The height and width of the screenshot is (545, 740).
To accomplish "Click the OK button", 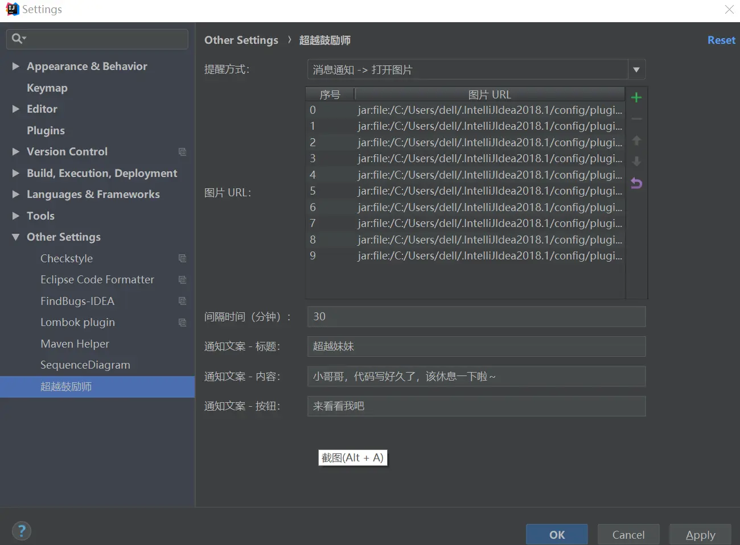I will [x=557, y=535].
